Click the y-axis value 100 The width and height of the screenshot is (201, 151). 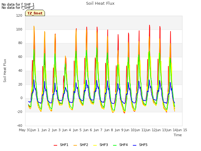(19, 29)
